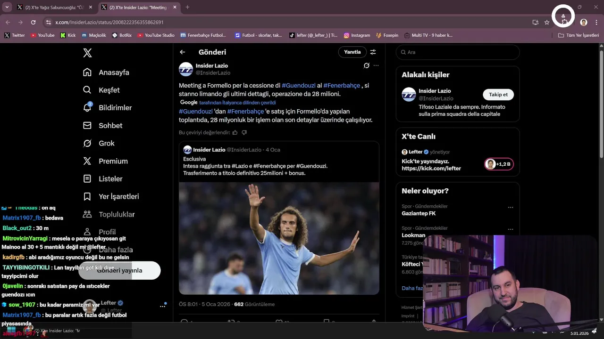The width and height of the screenshot is (604, 339).
Task: Click the #Fenerbahçe hashtag in the original text
Action: click(x=342, y=86)
